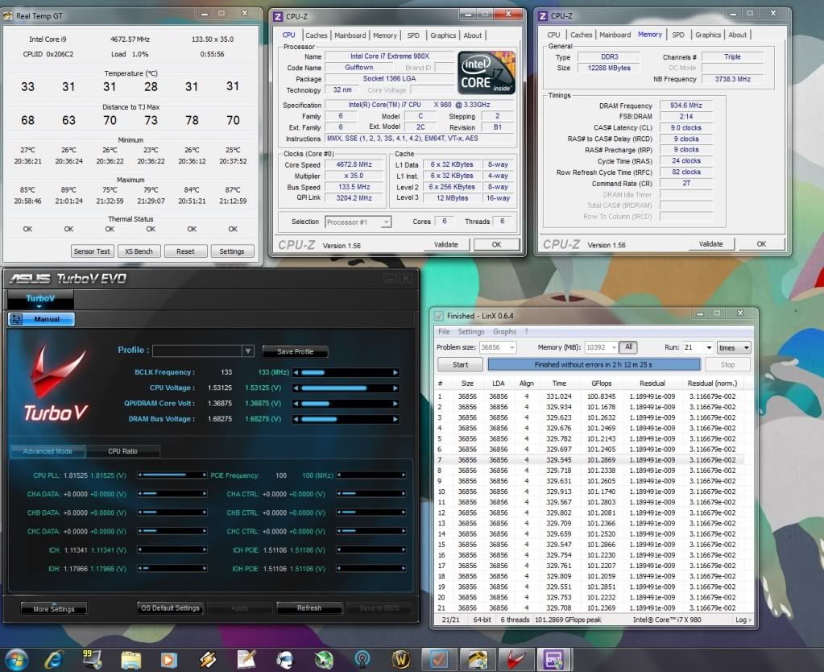Open the Profile dropdown in TurboV
The height and width of the screenshot is (672, 824).
248,351
